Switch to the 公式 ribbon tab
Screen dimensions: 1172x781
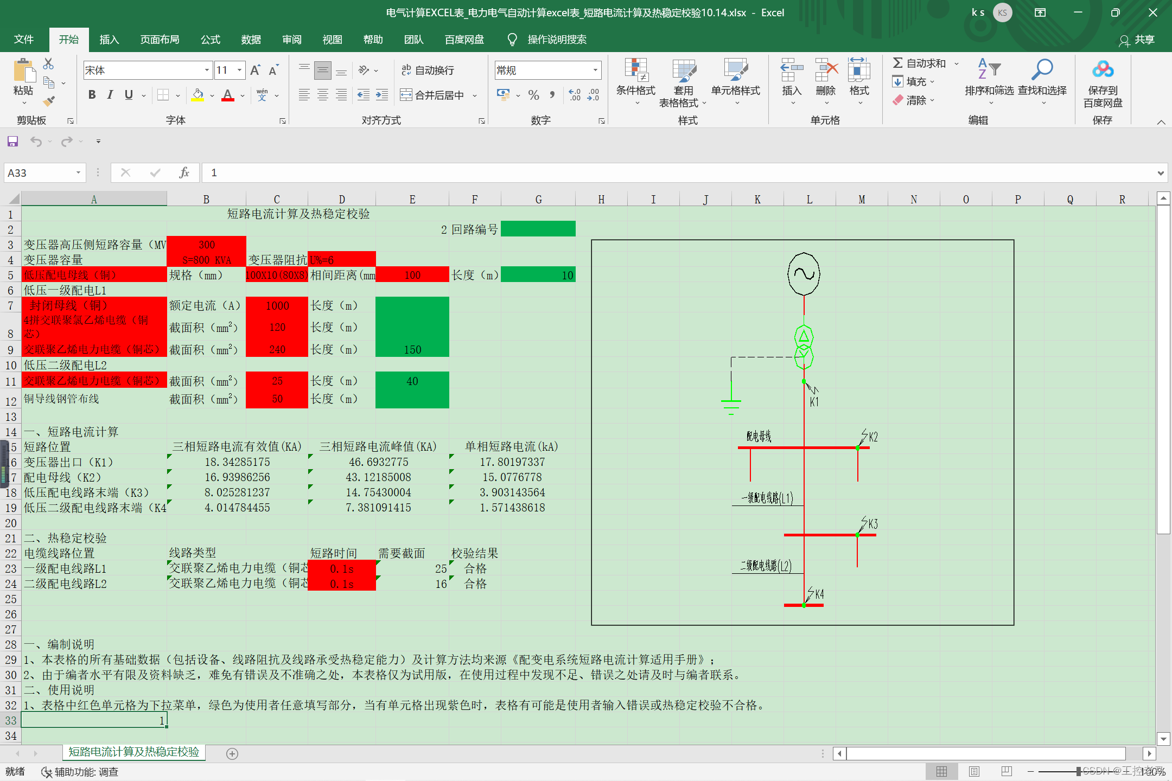210,40
